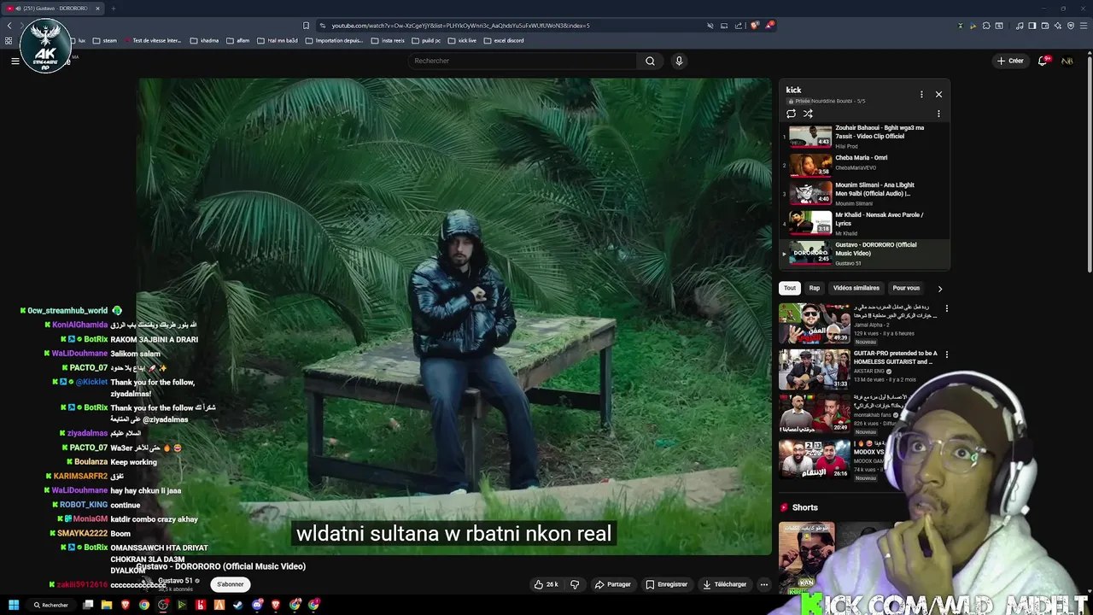Select Gustavo - DORORORO playlist entry

864,254
